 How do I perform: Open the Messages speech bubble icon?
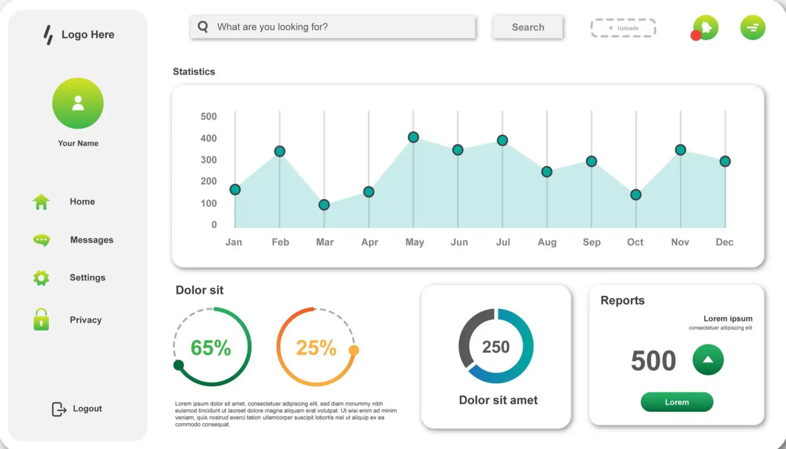tap(42, 240)
